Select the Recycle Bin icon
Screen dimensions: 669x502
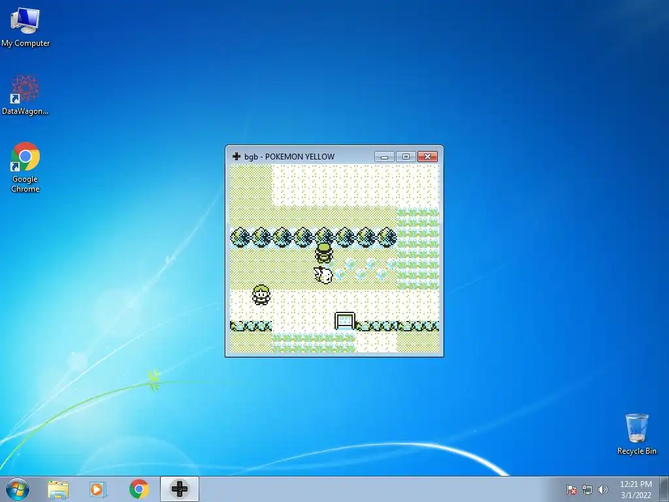tap(636, 434)
